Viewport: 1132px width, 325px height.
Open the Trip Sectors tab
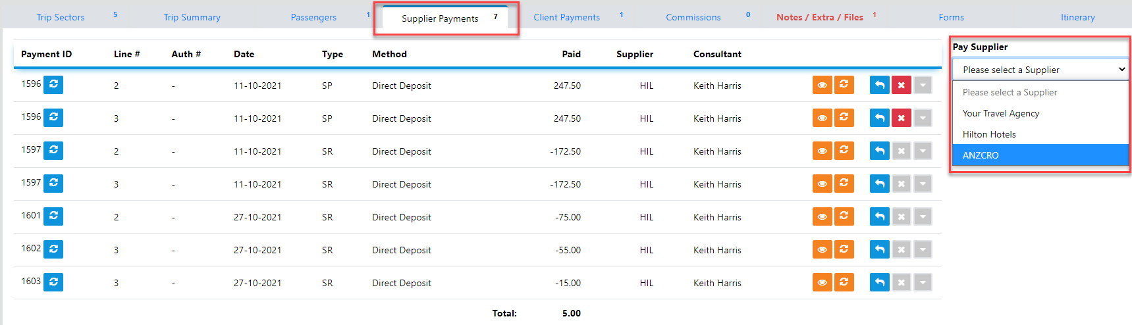[x=61, y=17]
